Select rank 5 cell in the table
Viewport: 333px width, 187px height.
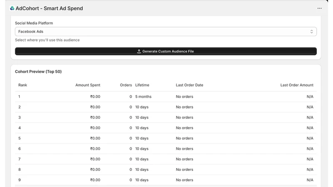[x=19, y=138]
